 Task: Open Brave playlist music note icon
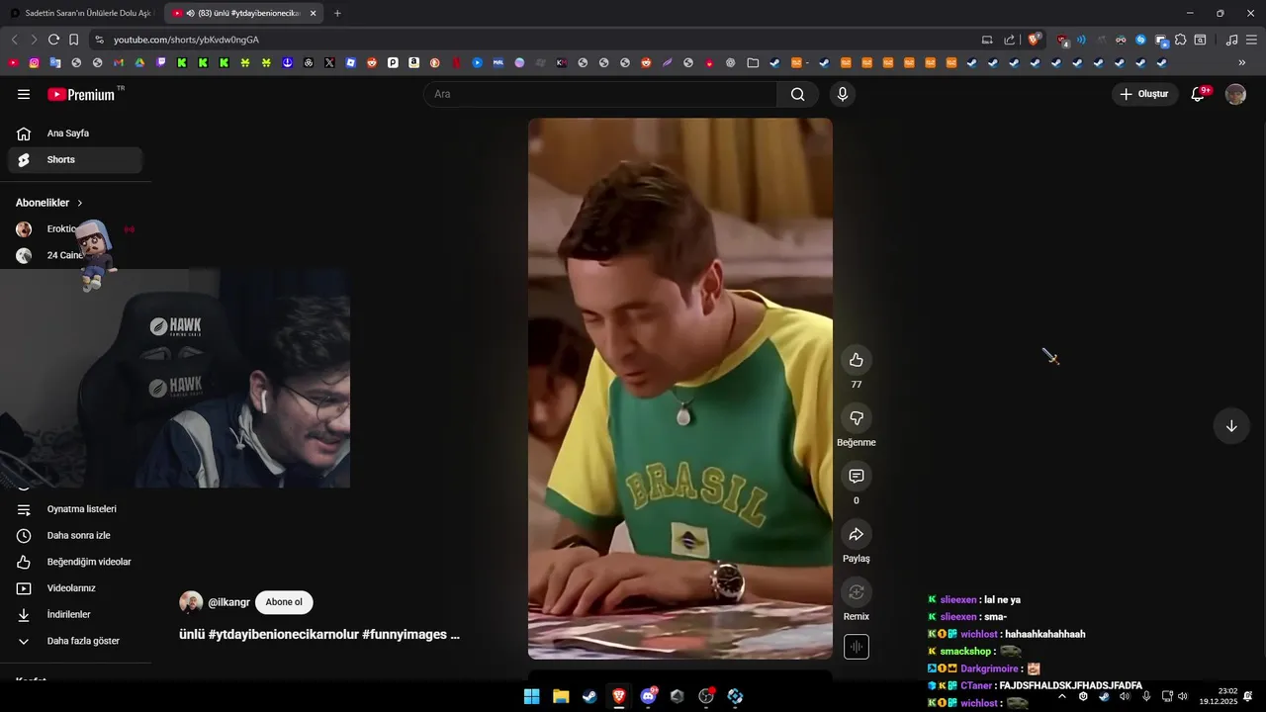coord(1231,40)
